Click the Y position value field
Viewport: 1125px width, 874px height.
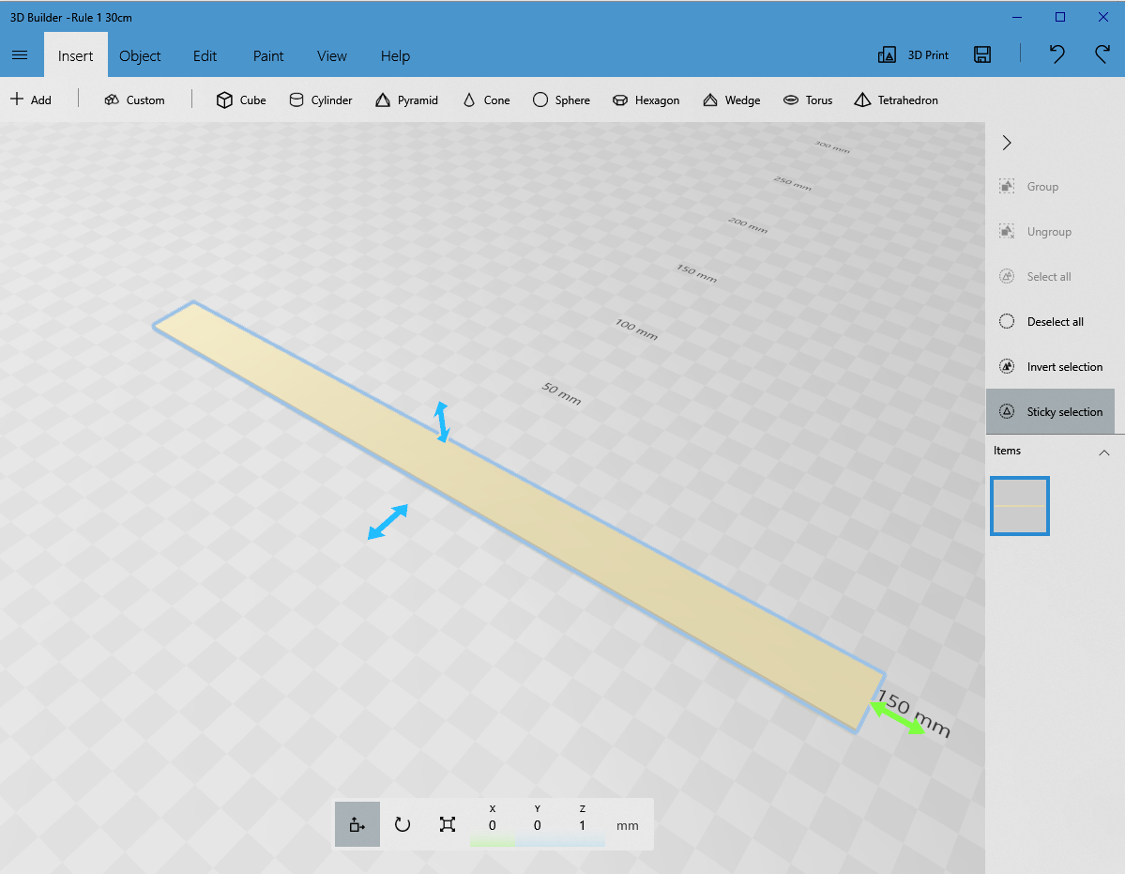(x=538, y=826)
